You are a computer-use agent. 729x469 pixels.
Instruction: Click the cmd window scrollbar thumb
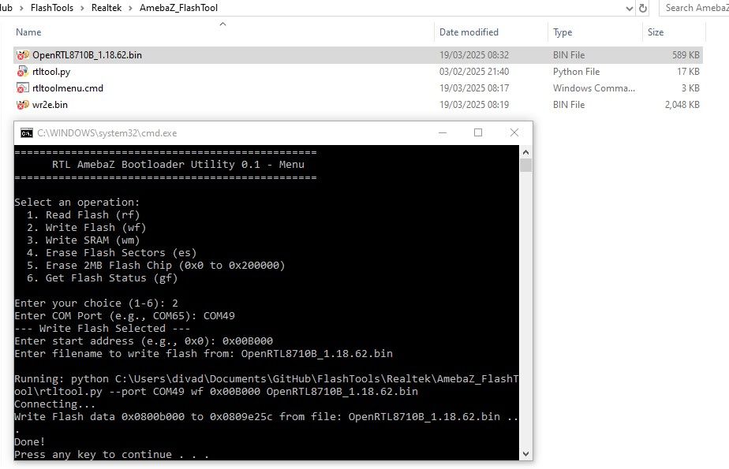coord(525,166)
